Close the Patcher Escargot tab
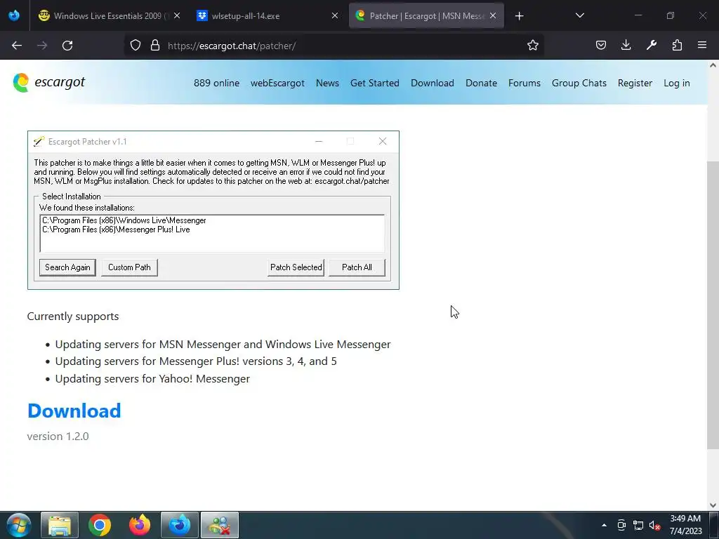 (493, 15)
